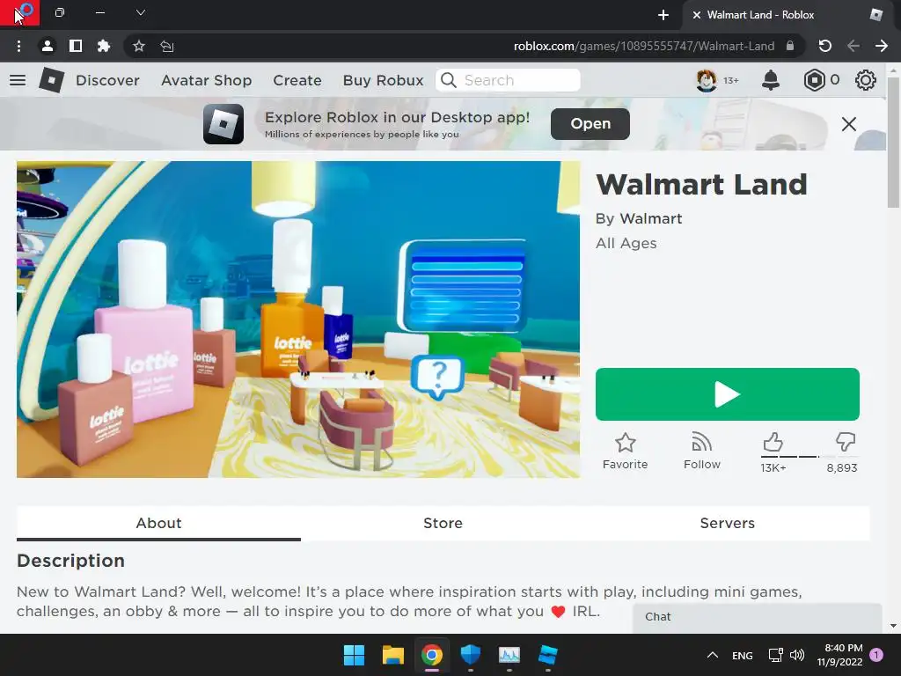Screen dimensions: 901x676
Task: Click Open on the Desktop app banner
Action: [x=590, y=123]
